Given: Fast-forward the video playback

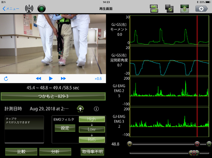Looking at the screenshot, I should 63,78.
